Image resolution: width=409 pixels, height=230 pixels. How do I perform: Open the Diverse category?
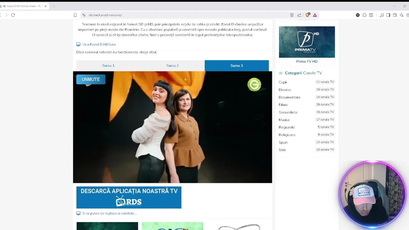pos(285,90)
